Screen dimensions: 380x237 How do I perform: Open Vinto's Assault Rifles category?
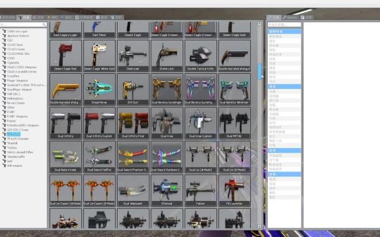coord(20,152)
